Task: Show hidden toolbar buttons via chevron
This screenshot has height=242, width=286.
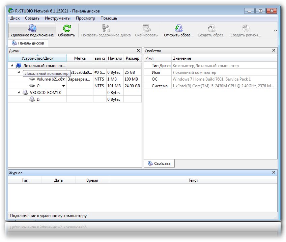Action: 275,31
